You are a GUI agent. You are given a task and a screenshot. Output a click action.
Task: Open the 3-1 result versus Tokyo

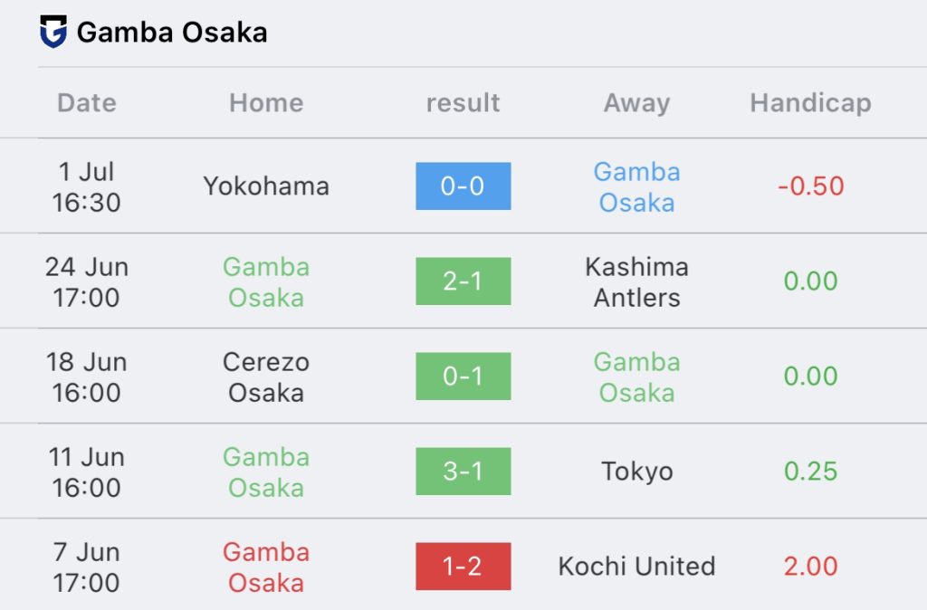point(463,472)
